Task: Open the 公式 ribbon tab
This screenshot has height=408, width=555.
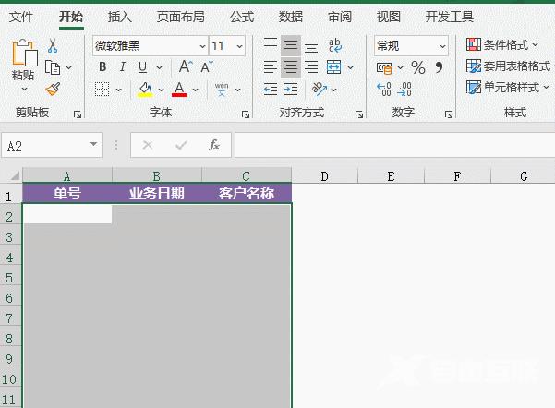Action: pos(242,17)
